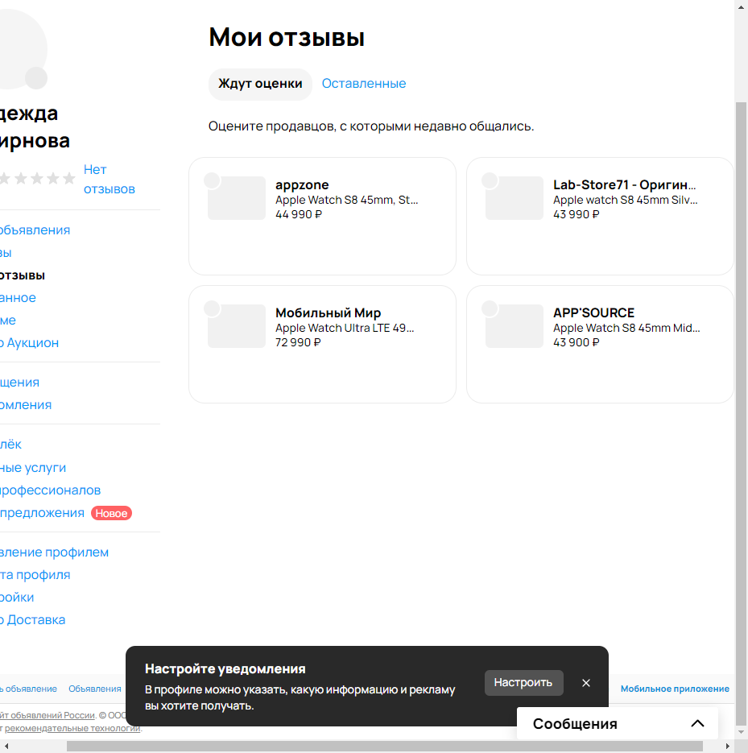Viewport: 748px width, 753px height.
Task: Click the 43 900 ₽ price
Action: (576, 342)
